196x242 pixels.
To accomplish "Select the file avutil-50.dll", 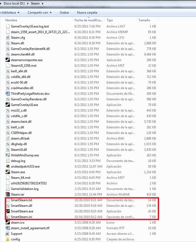I will click(x=19, y=82).
